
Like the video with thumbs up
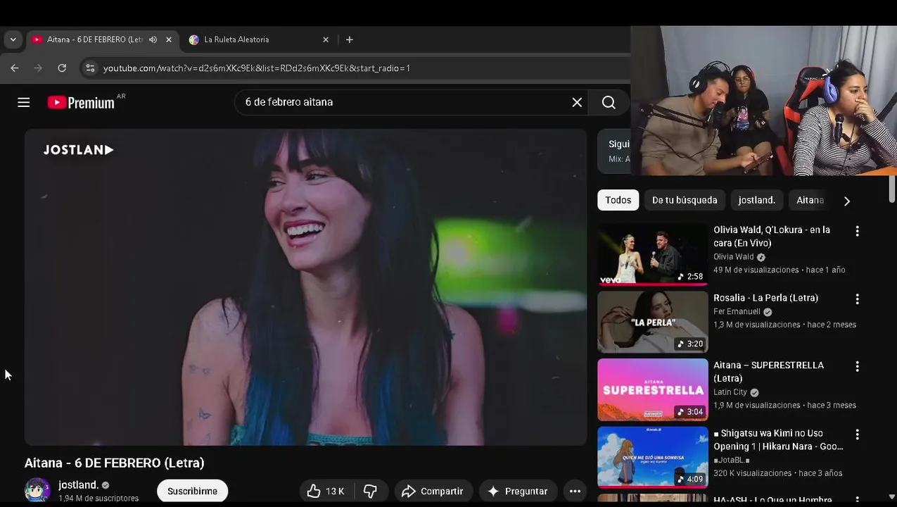pos(326,491)
